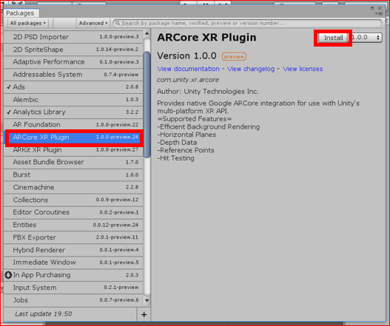This screenshot has width=390, height=326.
Task: Click the package list scrollbar thumb
Action: [147, 104]
